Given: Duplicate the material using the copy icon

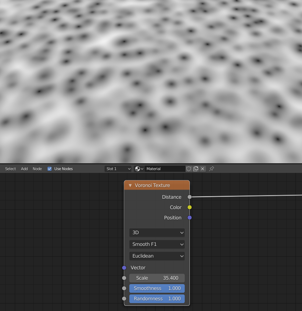Looking at the screenshot, I should (196, 169).
